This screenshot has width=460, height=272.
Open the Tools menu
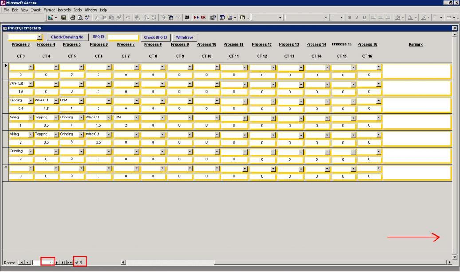[x=78, y=10]
